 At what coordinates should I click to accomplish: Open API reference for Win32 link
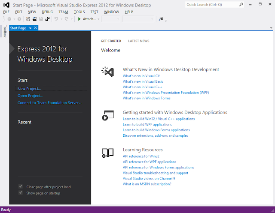coord(141,156)
